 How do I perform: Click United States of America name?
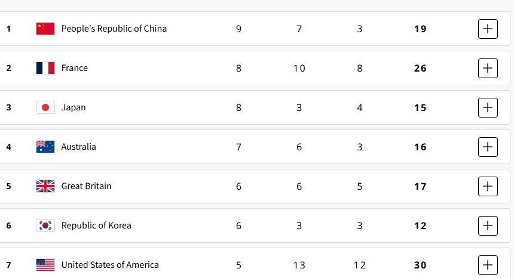(x=110, y=265)
